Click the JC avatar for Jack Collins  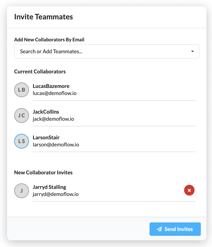coord(22,115)
